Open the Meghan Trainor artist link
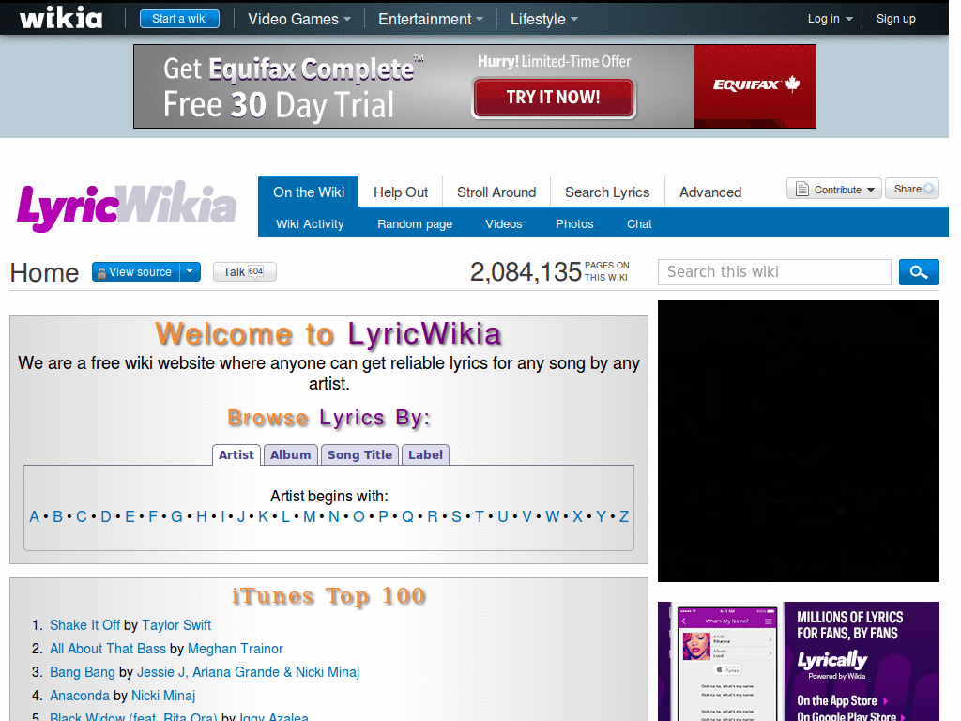 tap(236, 649)
